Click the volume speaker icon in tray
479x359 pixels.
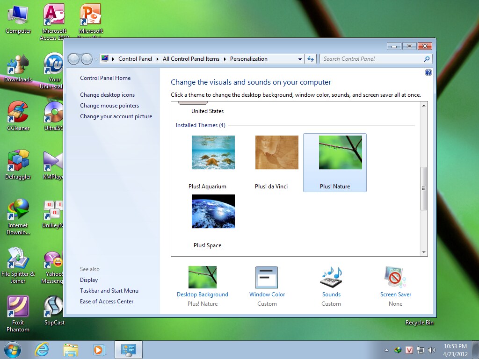click(431, 350)
